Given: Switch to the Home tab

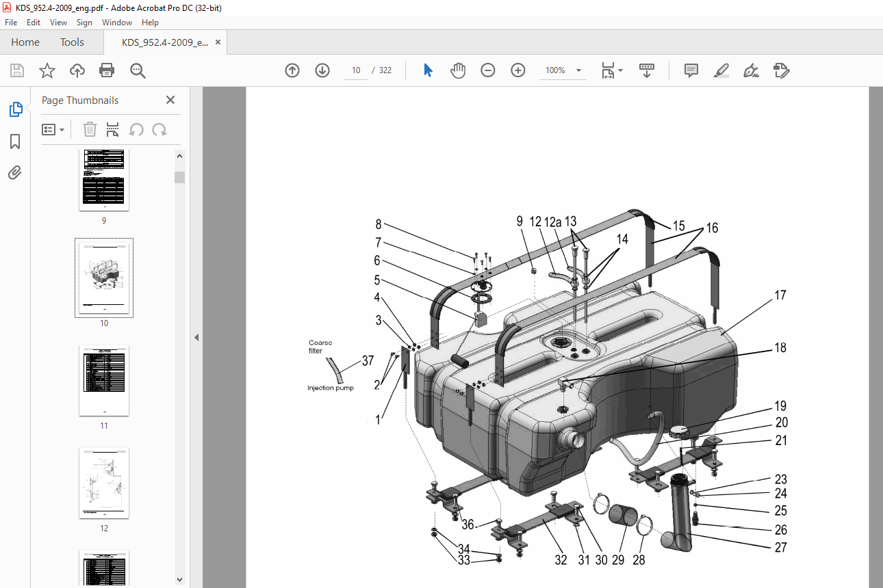Looking at the screenshot, I should pyautogui.click(x=25, y=42).
